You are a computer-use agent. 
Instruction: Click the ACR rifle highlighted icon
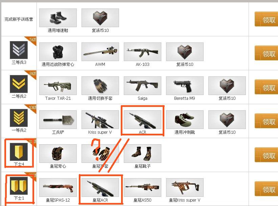(142, 120)
